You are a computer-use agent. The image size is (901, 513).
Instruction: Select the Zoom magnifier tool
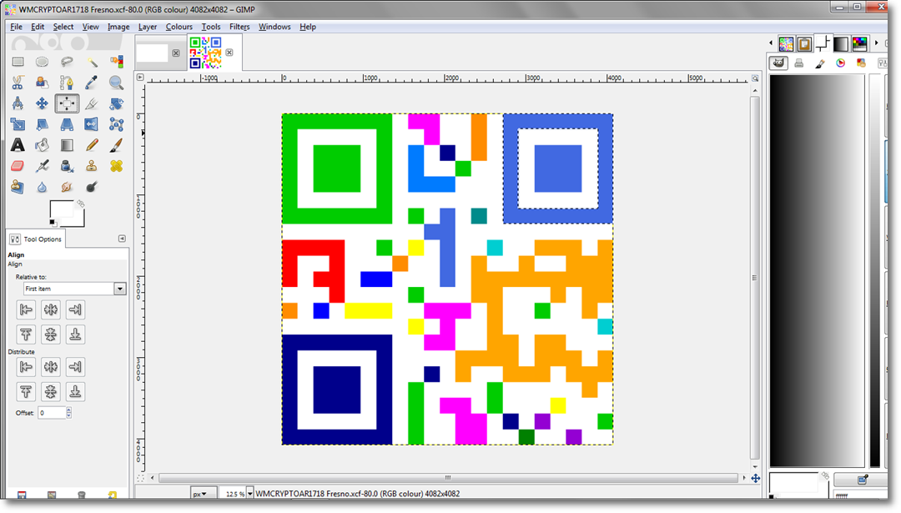coord(117,83)
